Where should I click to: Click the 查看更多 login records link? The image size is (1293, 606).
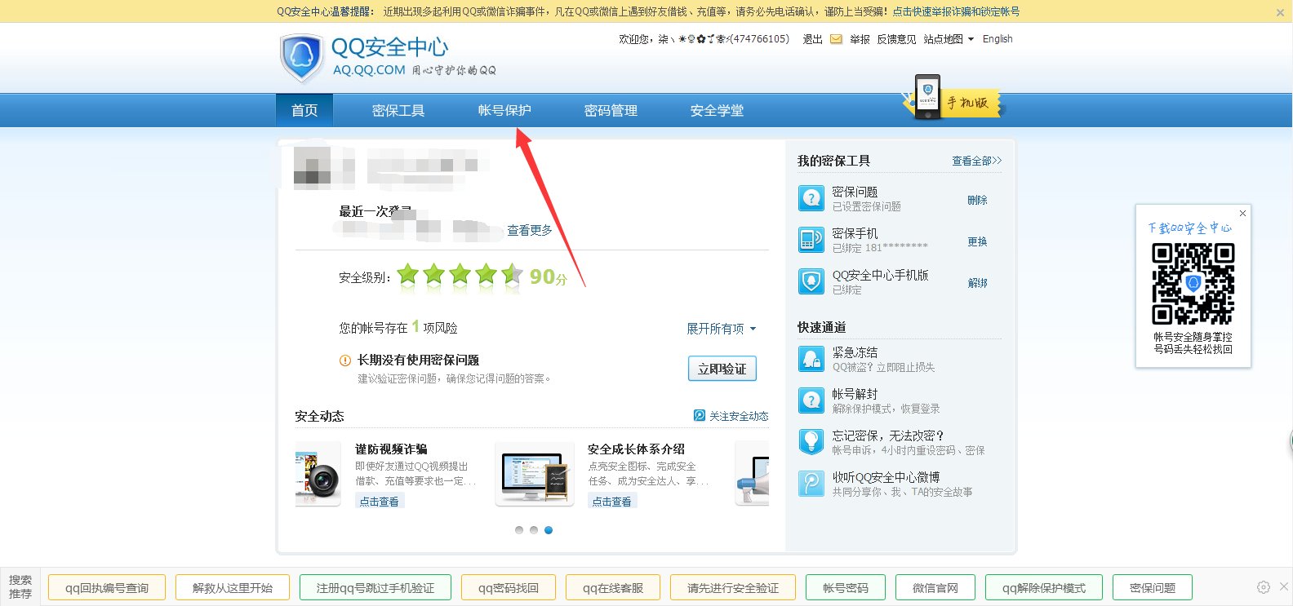[530, 231]
